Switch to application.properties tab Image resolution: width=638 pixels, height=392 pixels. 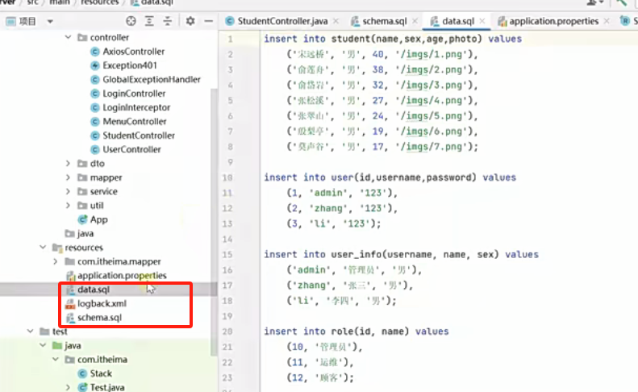(554, 21)
